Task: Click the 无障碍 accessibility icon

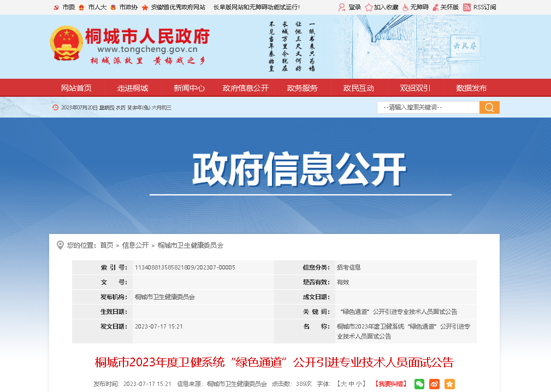Action: (406, 8)
